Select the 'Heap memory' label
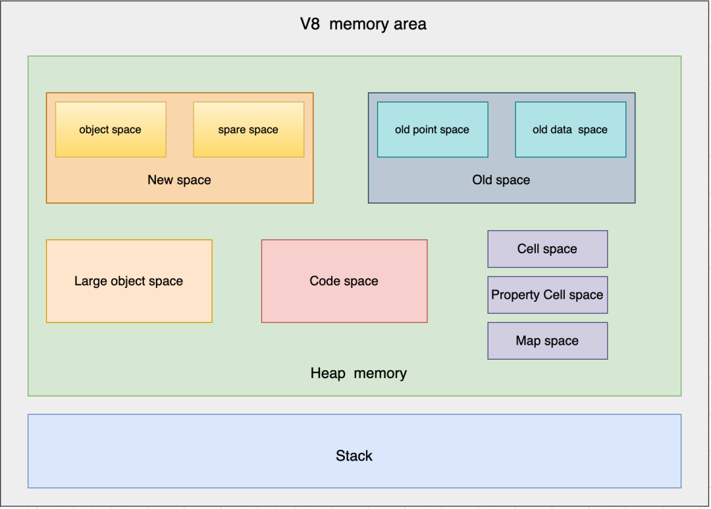Image resolution: width=711 pixels, height=509 pixels. 359,373
